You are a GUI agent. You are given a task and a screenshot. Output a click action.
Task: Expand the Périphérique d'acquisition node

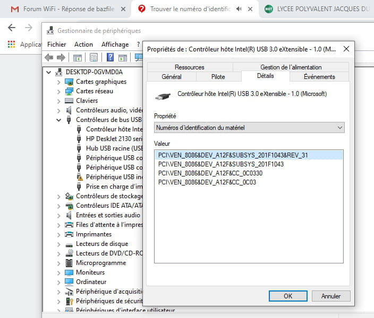click(x=58, y=292)
